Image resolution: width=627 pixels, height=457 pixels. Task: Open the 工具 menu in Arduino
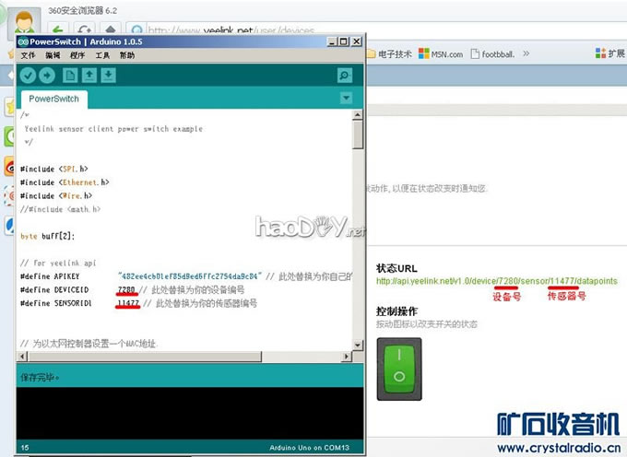[x=102, y=55]
